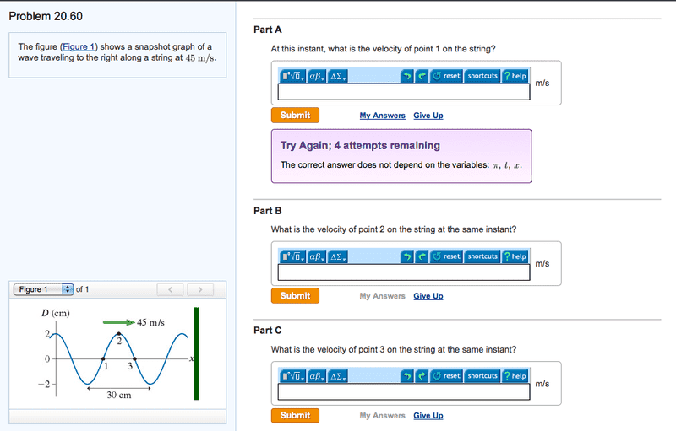This screenshot has height=431, width=676.
Task: Open the Figure 1 selector dropdown
Action: (x=44, y=289)
